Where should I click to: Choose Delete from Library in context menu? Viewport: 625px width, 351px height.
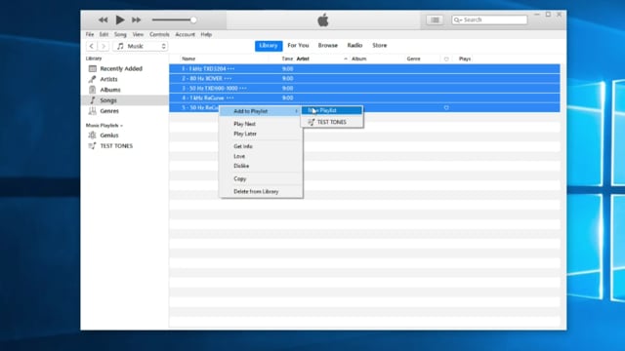pos(256,192)
